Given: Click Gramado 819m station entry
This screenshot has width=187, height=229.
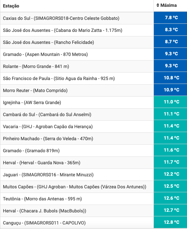Looking at the screenshot, I should (x=31, y=151).
